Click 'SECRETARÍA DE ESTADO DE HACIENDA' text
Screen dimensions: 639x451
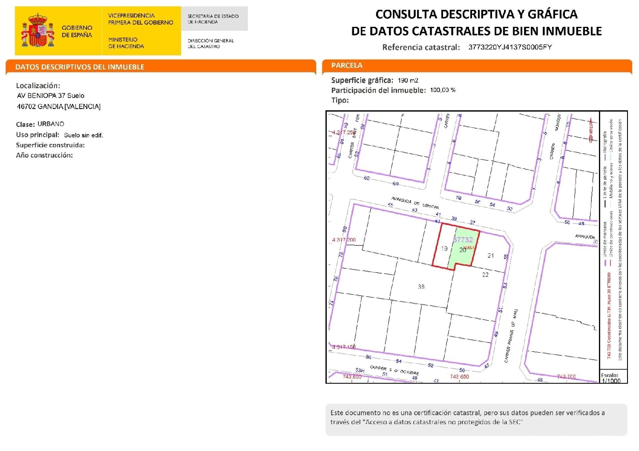pos(213,19)
